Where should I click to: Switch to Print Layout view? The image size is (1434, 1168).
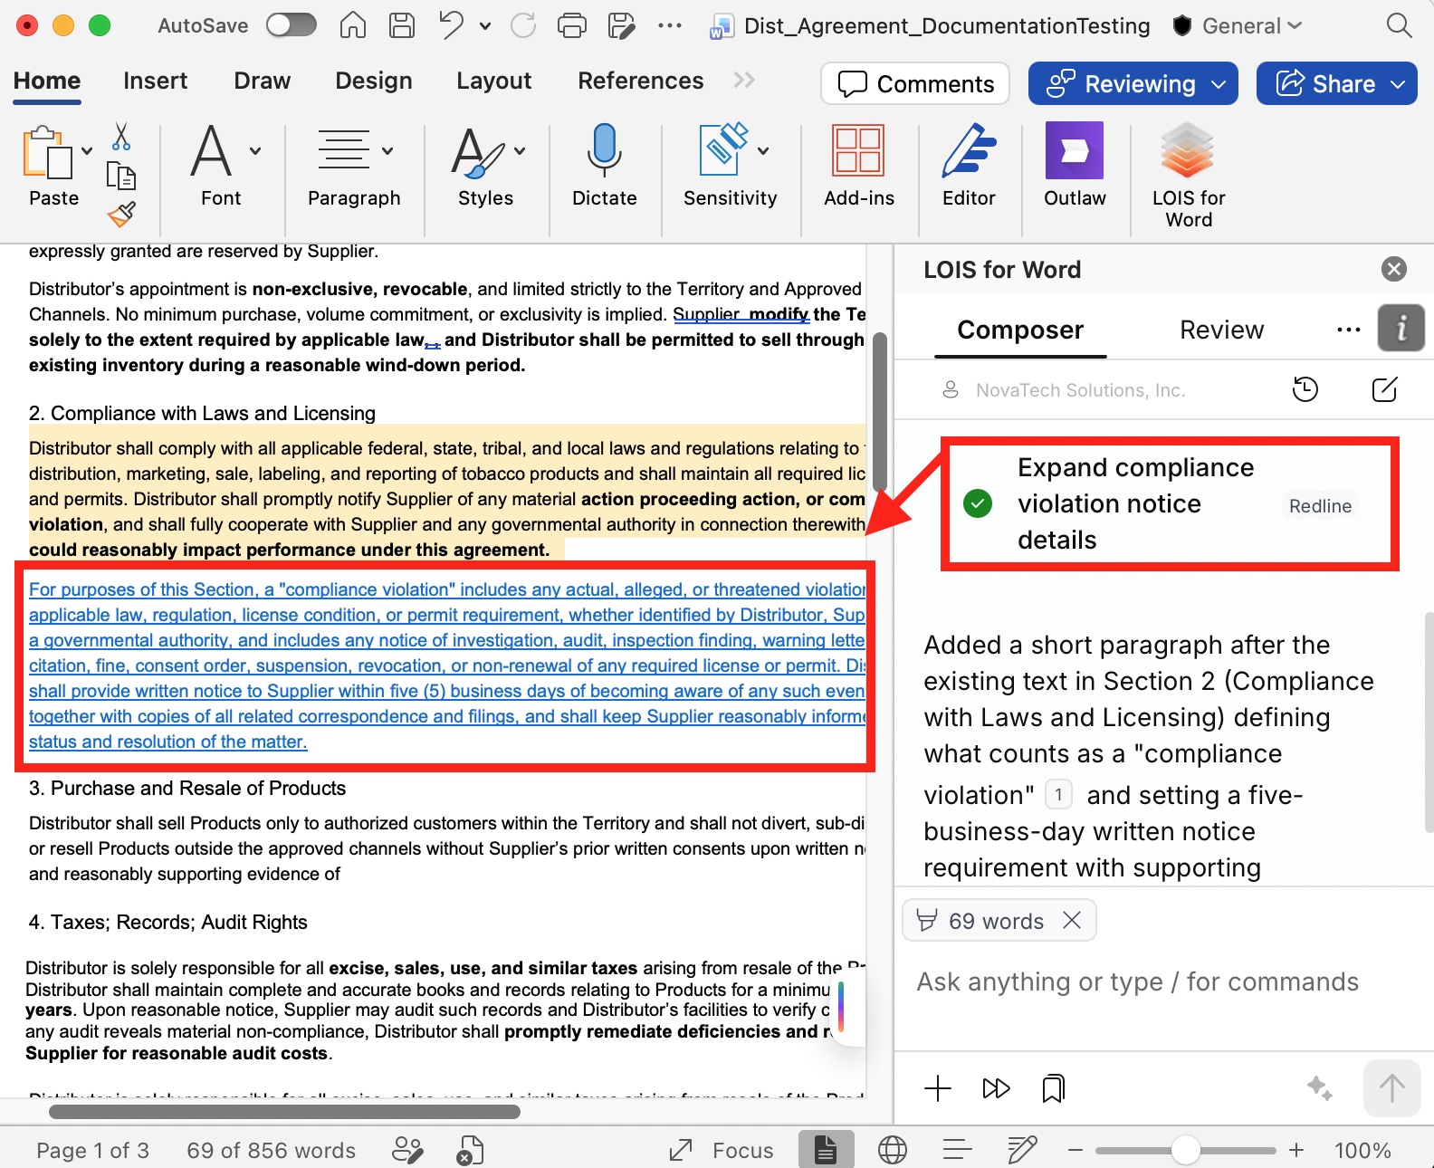click(x=826, y=1150)
